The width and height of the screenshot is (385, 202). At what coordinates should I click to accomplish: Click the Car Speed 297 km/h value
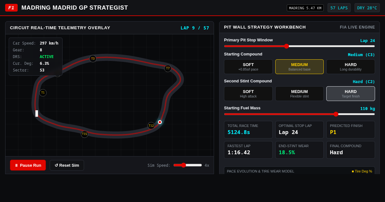click(x=49, y=43)
